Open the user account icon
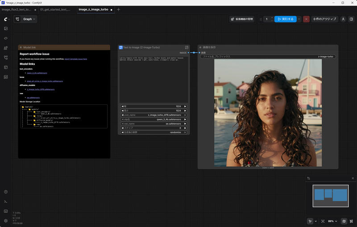This screenshot has height=227, width=357. (x=343, y=19)
